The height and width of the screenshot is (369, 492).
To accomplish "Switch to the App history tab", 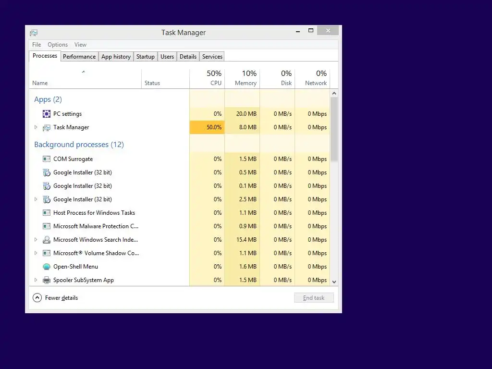I will pos(116,57).
